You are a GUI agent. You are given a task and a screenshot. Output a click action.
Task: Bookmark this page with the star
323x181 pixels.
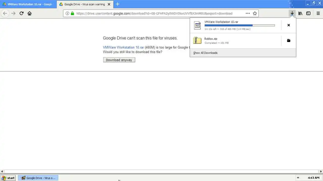tap(255, 13)
